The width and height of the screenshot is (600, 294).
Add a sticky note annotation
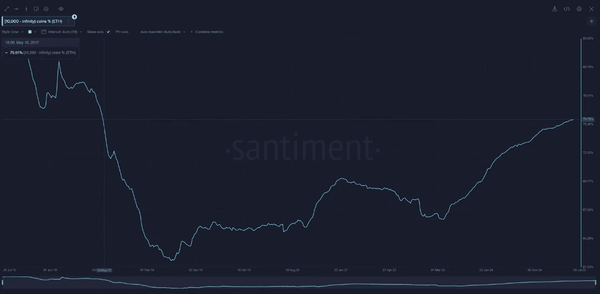tap(36, 9)
